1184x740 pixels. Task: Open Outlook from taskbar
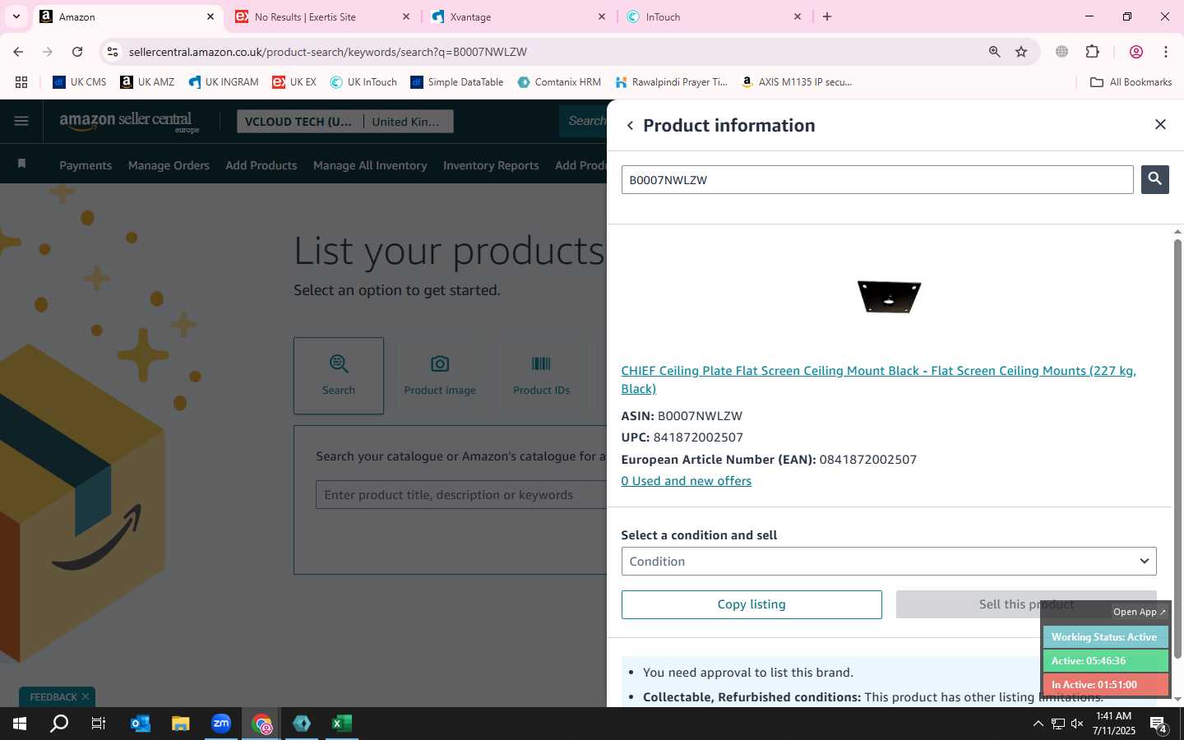click(x=141, y=724)
